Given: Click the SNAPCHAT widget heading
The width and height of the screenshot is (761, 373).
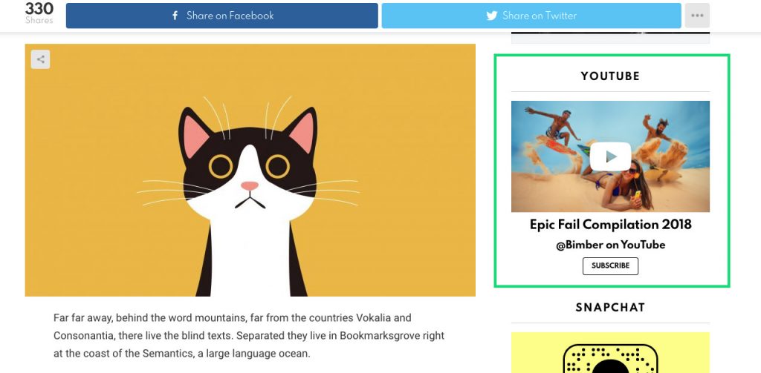Looking at the screenshot, I should [611, 308].
